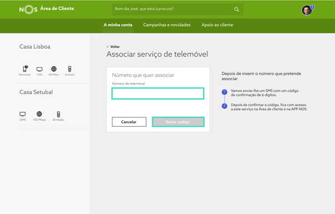Click the back chevron beside Voltar
This screenshot has width=335, height=214.
[107, 47]
